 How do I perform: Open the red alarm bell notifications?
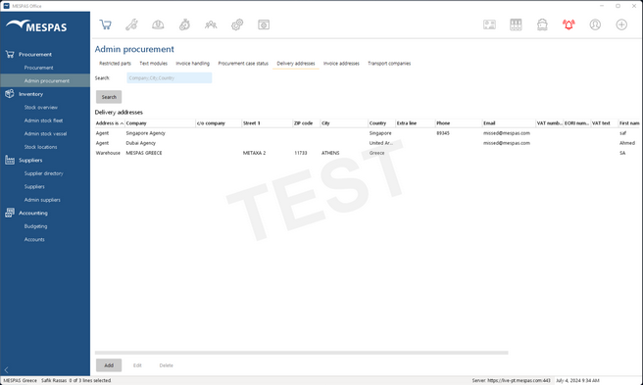[569, 25]
